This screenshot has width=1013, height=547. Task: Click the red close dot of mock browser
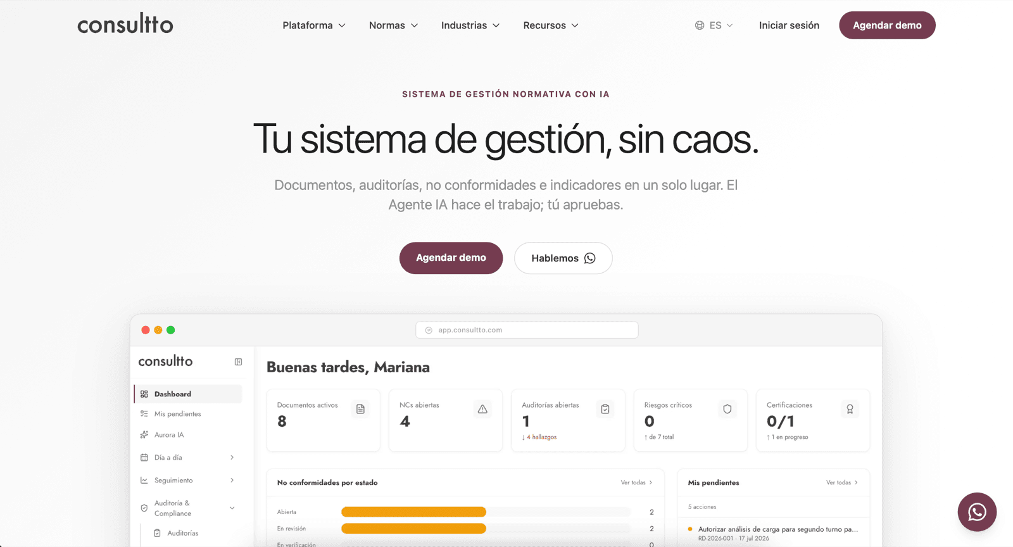click(x=146, y=330)
